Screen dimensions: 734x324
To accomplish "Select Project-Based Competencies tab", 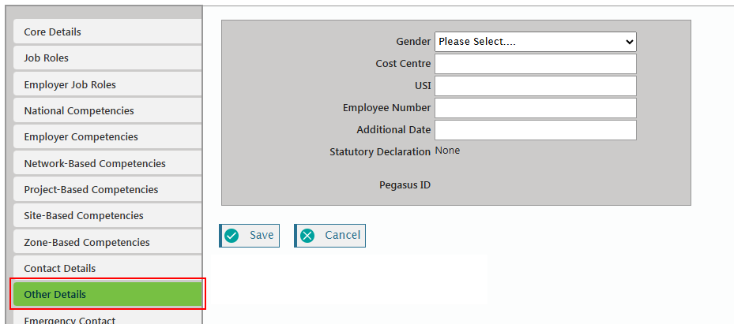I will point(107,190).
